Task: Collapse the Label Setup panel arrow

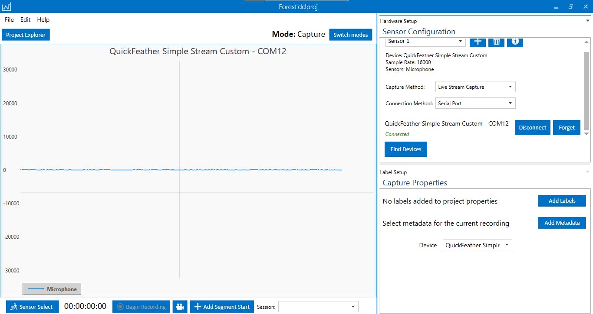Action: 588,172
